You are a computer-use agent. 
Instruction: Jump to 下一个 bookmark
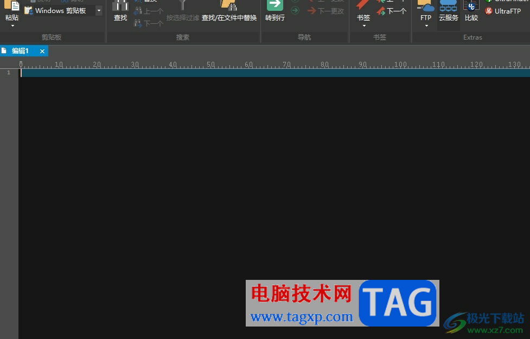pos(392,11)
